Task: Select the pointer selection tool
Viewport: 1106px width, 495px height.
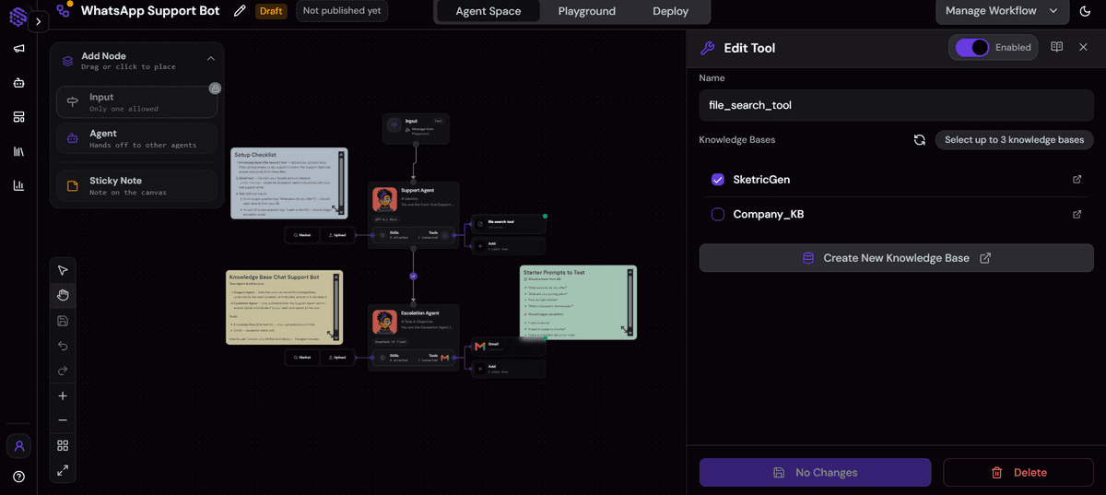Action: click(x=63, y=270)
